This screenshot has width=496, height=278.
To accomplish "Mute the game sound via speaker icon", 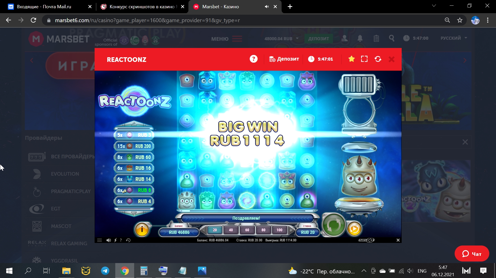I will [109, 240].
